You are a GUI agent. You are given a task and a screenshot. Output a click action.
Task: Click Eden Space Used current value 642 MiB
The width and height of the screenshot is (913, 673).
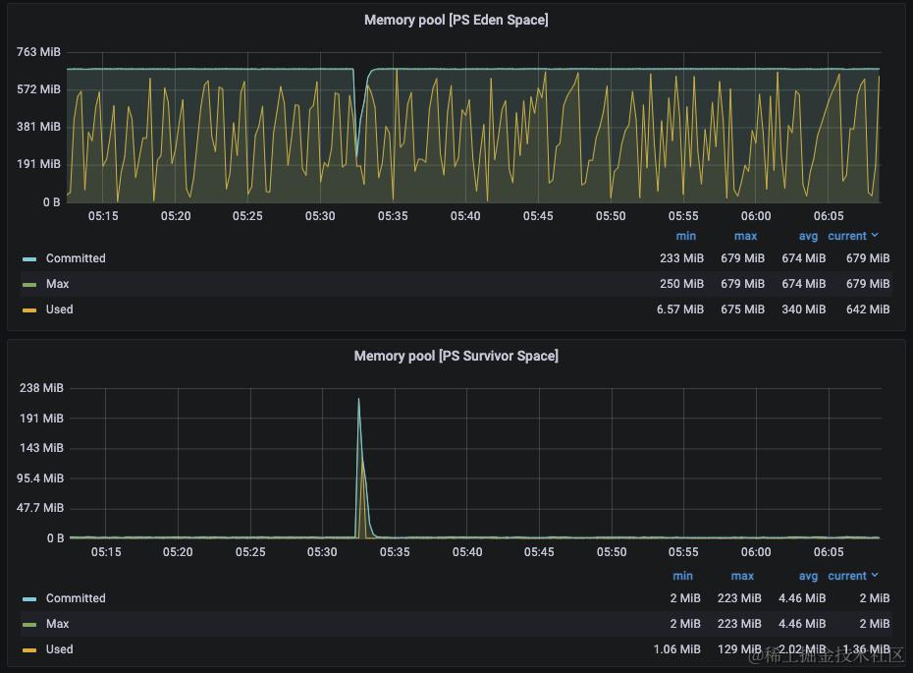click(868, 309)
